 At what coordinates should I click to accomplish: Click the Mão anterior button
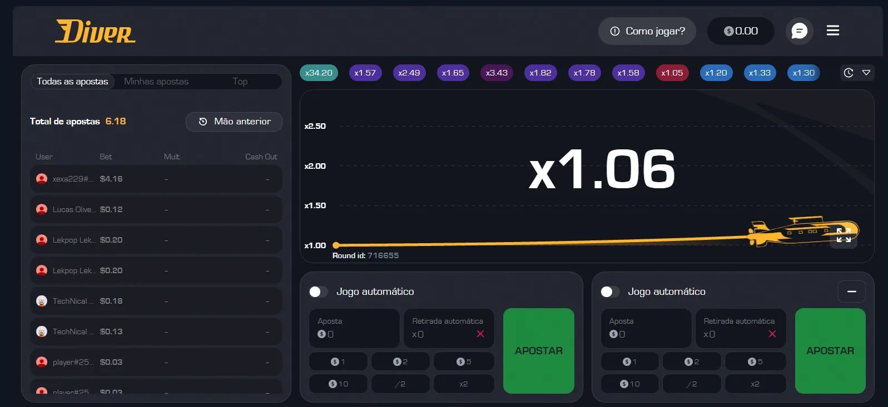tap(234, 122)
